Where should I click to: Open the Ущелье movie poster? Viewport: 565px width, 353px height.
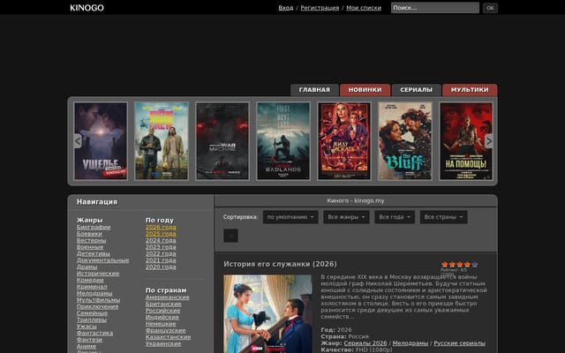tap(101, 141)
